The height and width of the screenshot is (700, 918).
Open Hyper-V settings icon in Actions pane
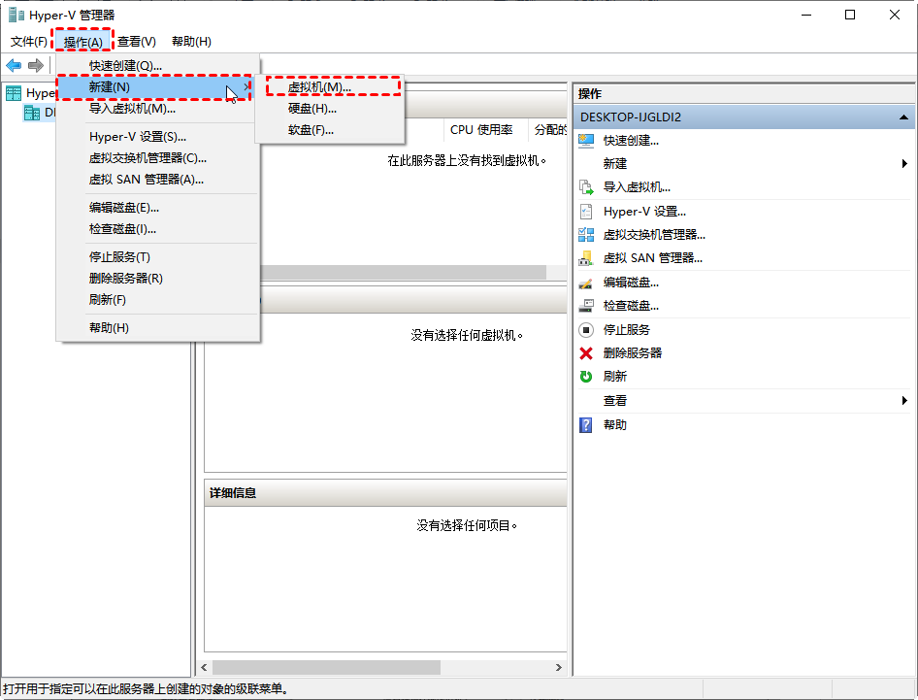coord(585,211)
